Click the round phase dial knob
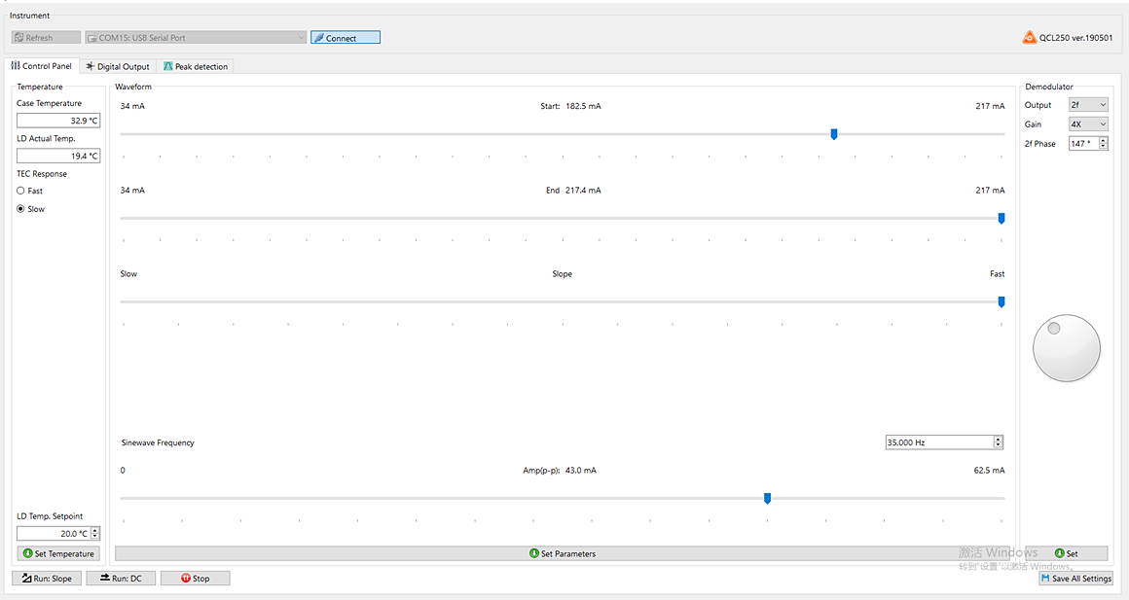 (x=1066, y=348)
